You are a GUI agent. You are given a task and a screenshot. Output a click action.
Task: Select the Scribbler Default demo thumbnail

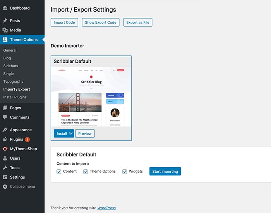tap(91, 97)
